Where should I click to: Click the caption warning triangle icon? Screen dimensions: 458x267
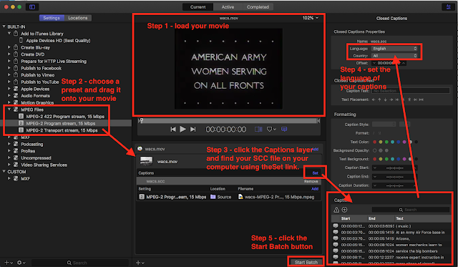click(336, 210)
